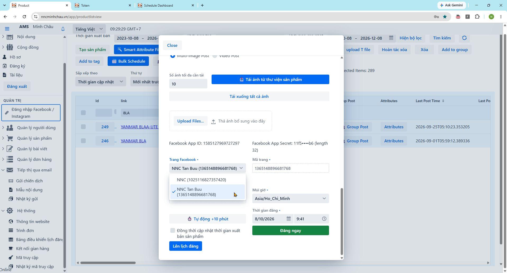The width and height of the screenshot is (507, 273).
Task: Choose NNC Tan Buu option in list
Action: (x=207, y=192)
